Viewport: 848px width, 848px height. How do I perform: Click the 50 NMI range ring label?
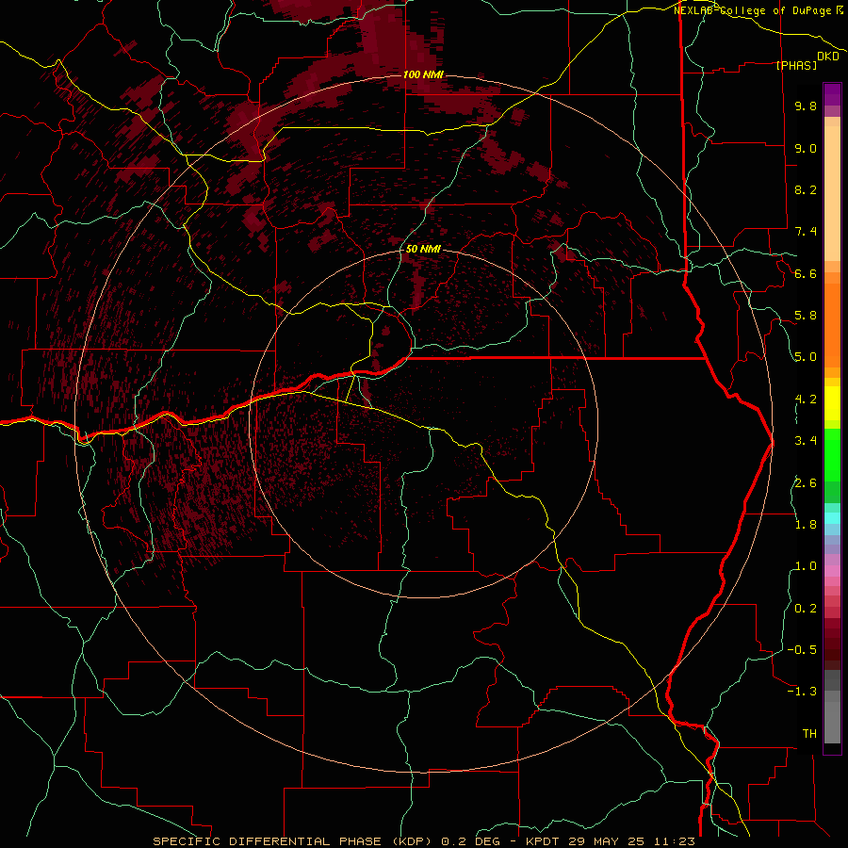pos(423,249)
